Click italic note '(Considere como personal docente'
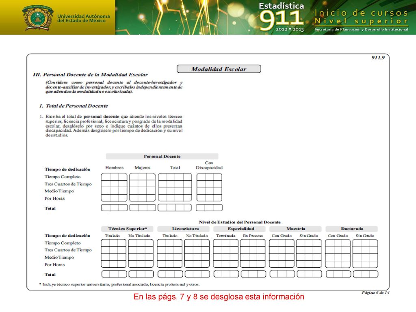 [x=114, y=87]
